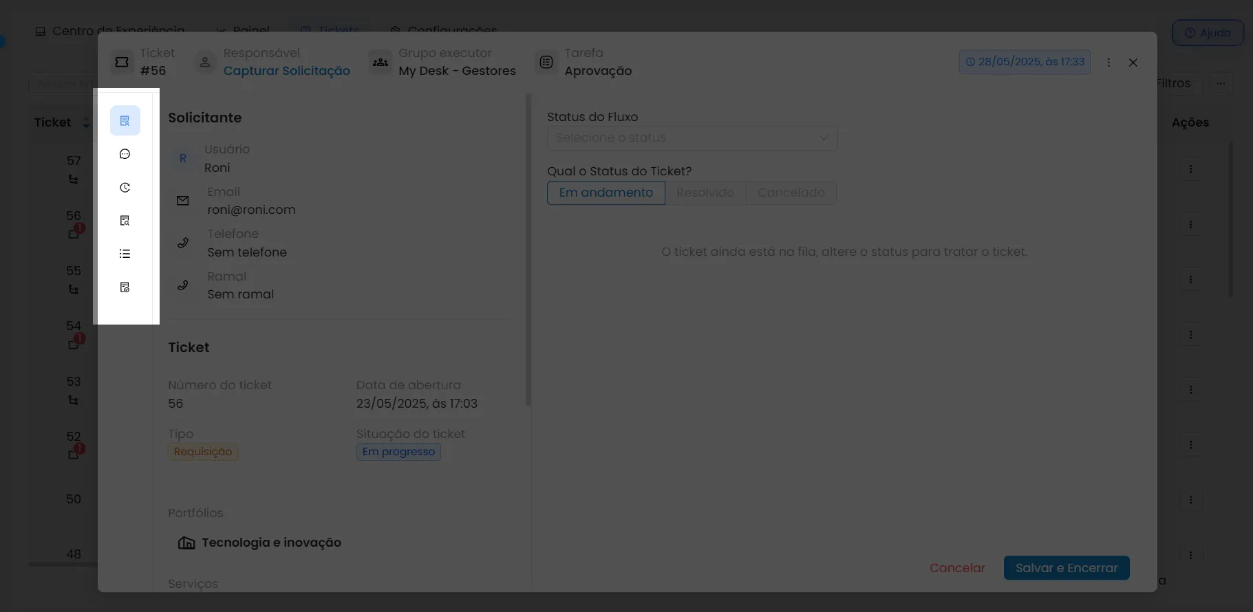
Task: Click the 28/05/2025 deadline date badge
Action: click(1025, 62)
